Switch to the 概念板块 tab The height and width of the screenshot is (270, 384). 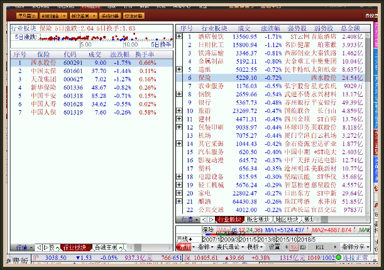coord(258,220)
